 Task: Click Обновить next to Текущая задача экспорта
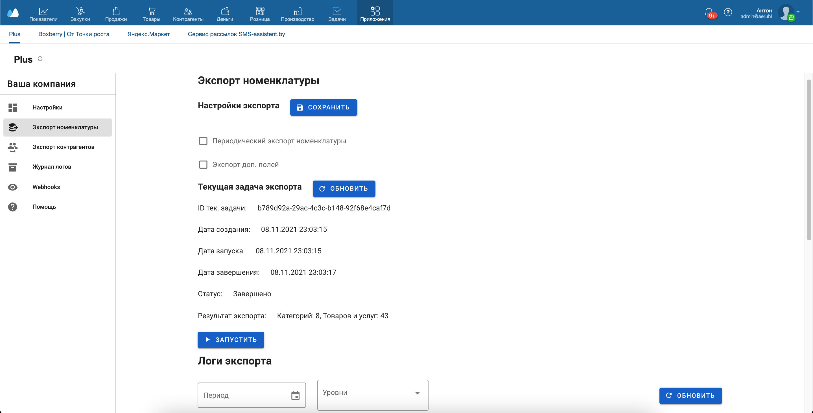pos(344,189)
